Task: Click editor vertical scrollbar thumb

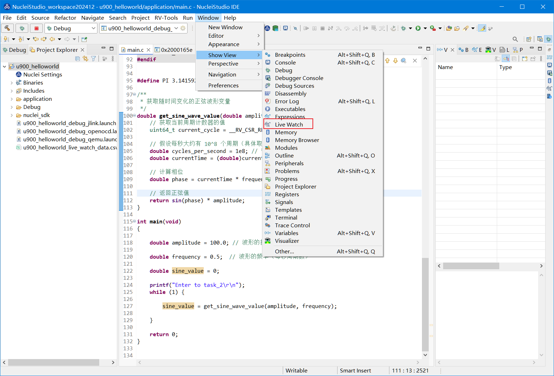Action: click(x=425, y=304)
